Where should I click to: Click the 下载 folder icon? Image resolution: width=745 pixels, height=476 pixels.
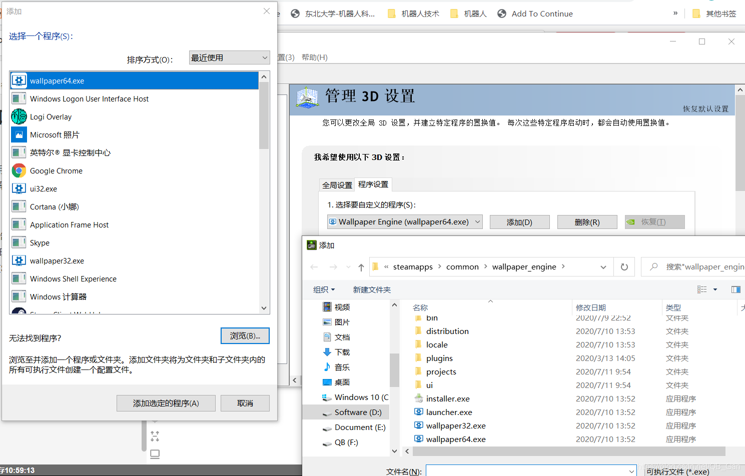327,352
